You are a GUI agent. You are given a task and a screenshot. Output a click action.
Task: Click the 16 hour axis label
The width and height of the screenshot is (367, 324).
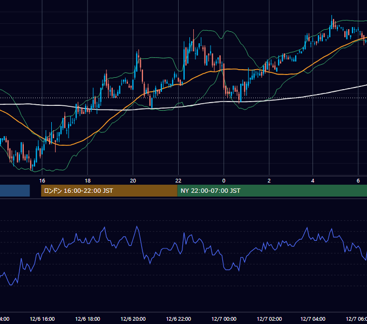pyautogui.click(x=42, y=181)
